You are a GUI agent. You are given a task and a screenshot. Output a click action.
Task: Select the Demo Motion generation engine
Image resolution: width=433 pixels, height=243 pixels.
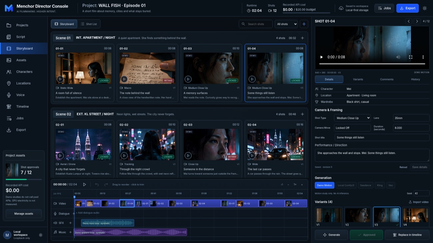pos(324,185)
